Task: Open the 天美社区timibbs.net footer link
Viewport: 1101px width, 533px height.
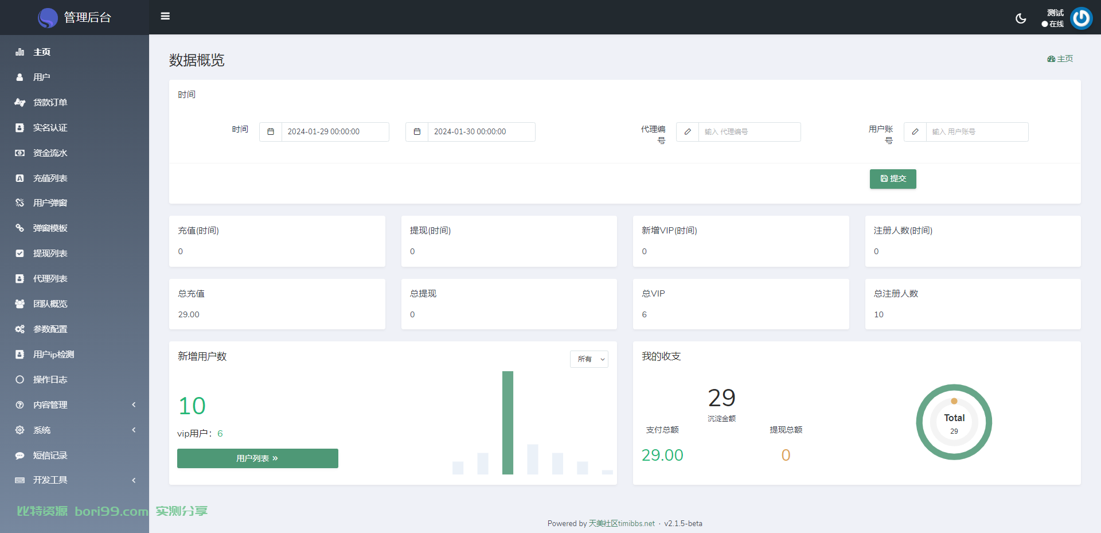Action: (622, 524)
